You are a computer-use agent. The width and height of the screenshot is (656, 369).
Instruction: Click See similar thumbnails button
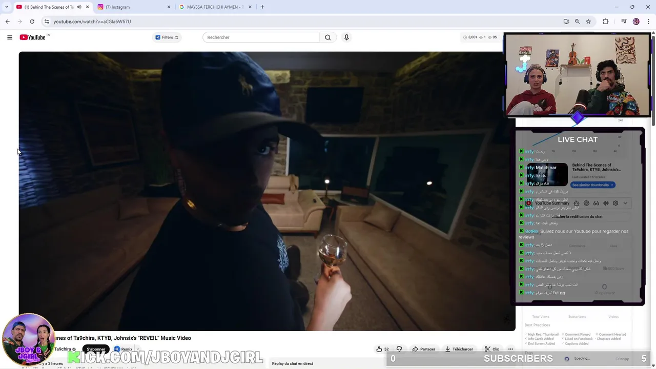tap(592, 185)
